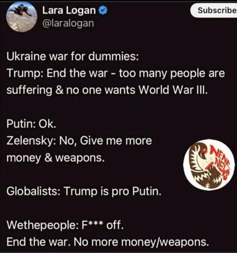
Task: Click the Lara Logan display name
Action: [x=69, y=11]
